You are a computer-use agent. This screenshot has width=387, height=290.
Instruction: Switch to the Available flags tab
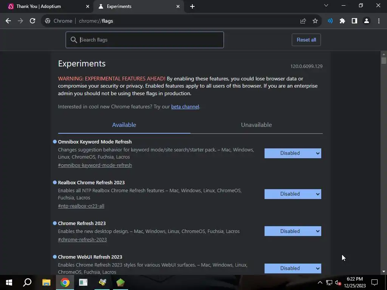pos(124,125)
